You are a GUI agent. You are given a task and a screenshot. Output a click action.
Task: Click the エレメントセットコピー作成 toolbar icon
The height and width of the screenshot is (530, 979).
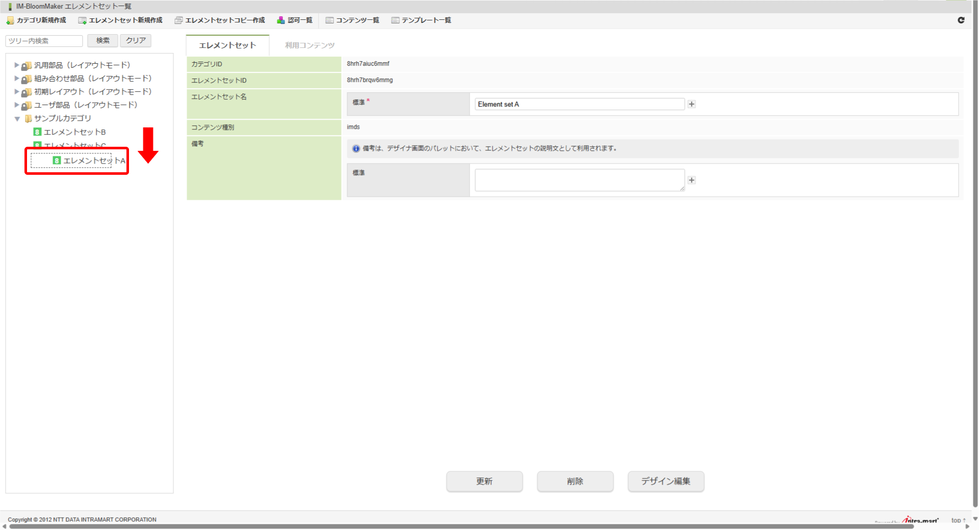178,20
